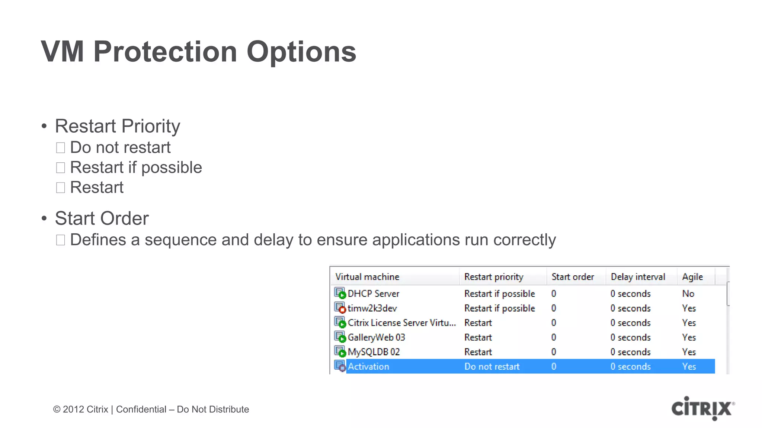762x428 pixels.
Task: Click the 2012 Citrix Confidential footer text
Action: pyautogui.click(x=151, y=409)
